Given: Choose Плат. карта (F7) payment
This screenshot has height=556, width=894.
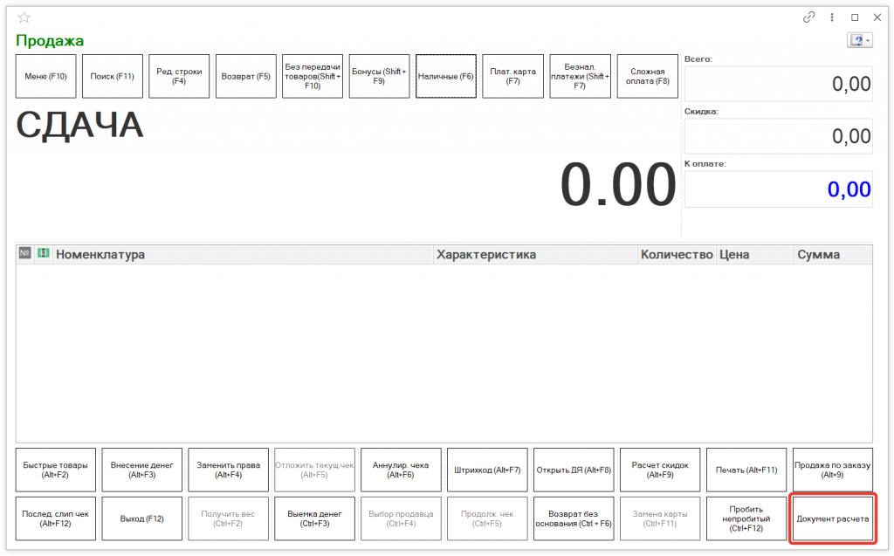Looking at the screenshot, I should (512, 77).
